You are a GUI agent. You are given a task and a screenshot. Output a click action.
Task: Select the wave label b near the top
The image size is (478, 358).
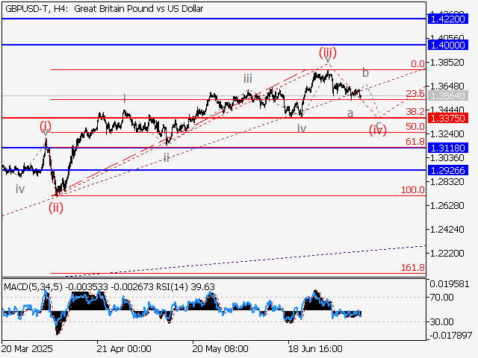365,72
